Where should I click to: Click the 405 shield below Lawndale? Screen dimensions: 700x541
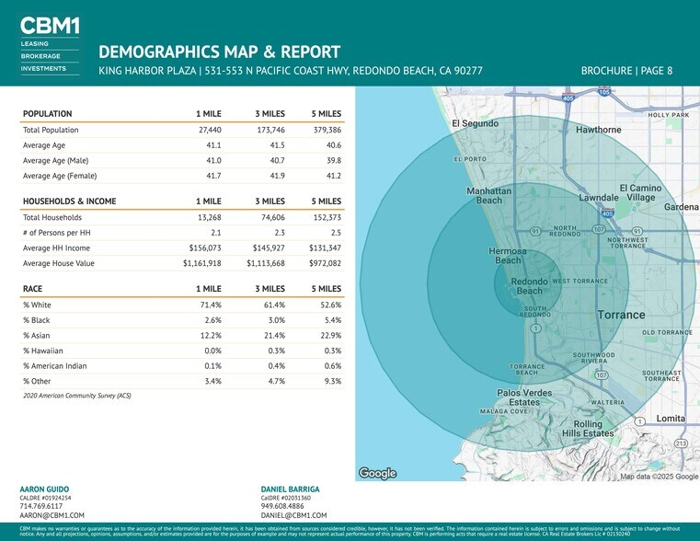pos(607,214)
